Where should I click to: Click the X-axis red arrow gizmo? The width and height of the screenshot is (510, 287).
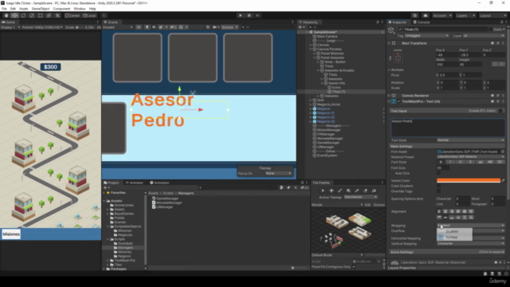[x=201, y=110]
